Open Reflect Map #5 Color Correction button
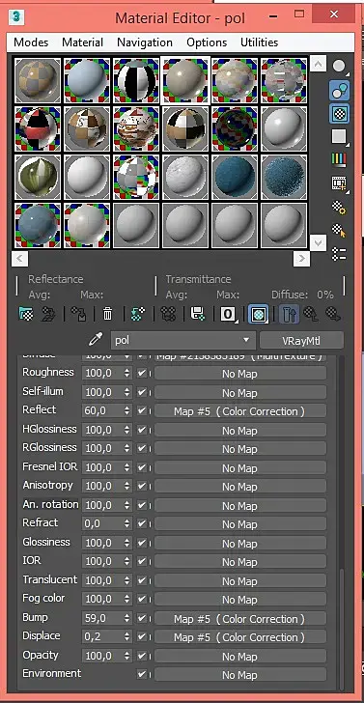 coord(239,411)
